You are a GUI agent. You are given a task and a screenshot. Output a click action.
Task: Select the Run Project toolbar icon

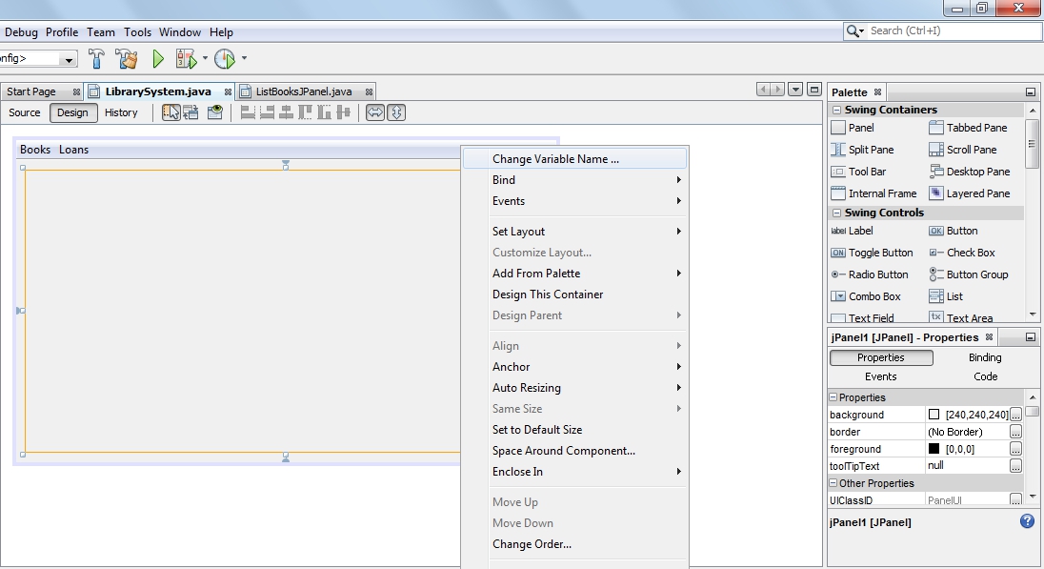156,57
